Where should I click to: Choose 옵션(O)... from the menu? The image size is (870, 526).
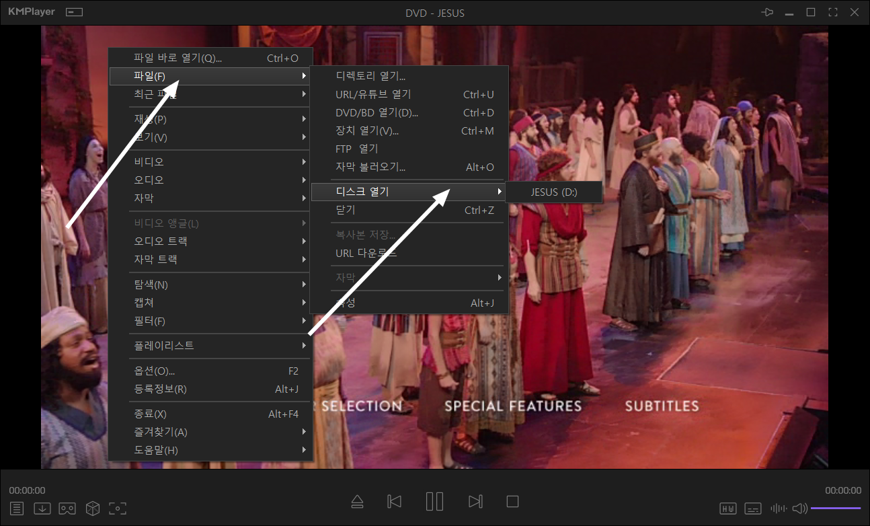(210, 371)
